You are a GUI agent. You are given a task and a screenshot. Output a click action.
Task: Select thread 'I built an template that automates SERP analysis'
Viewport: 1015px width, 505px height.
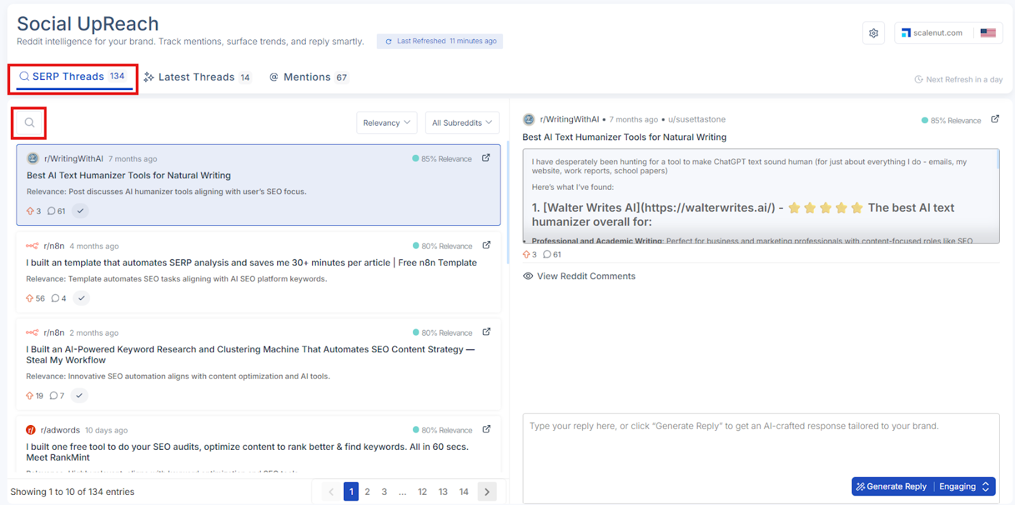click(258, 272)
